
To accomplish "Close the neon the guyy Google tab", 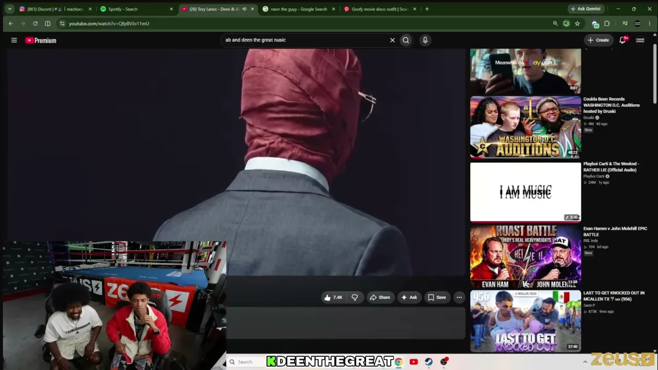I will click(x=334, y=9).
